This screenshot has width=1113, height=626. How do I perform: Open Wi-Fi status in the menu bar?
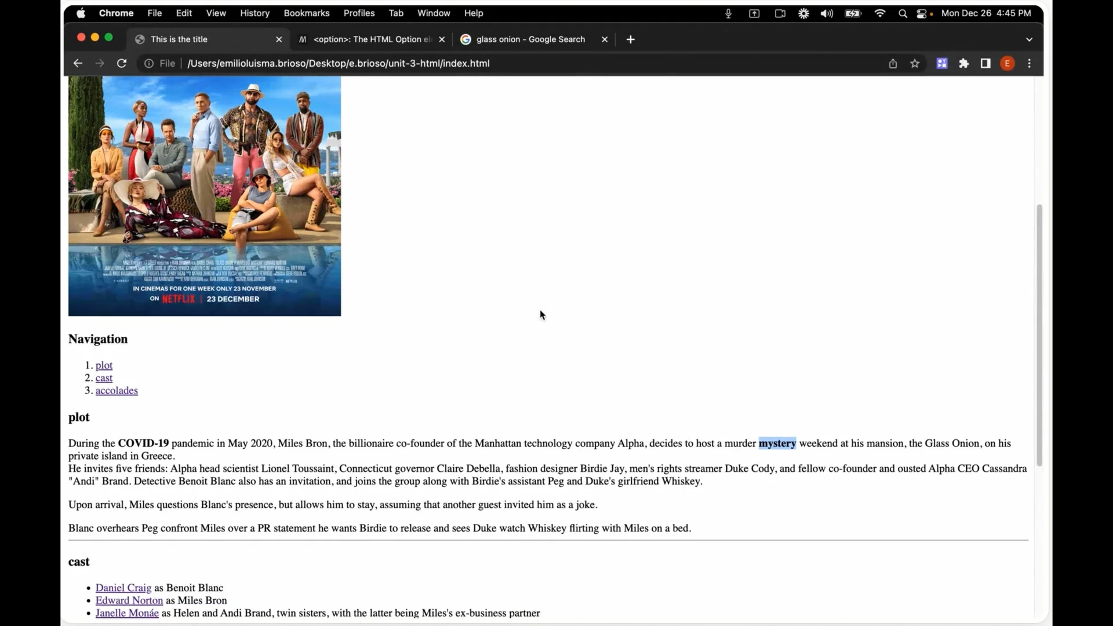click(880, 13)
